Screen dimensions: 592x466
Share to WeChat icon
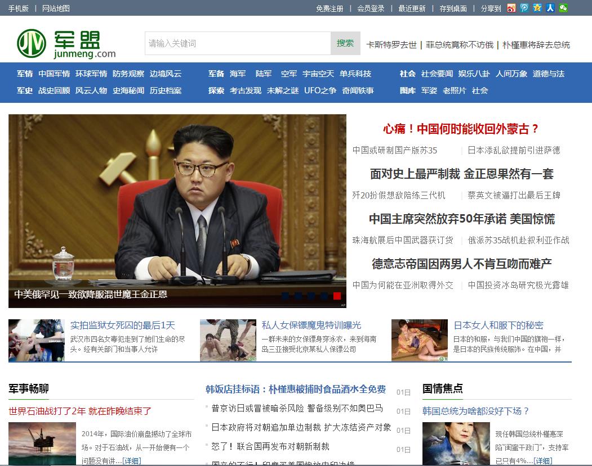tap(563, 8)
